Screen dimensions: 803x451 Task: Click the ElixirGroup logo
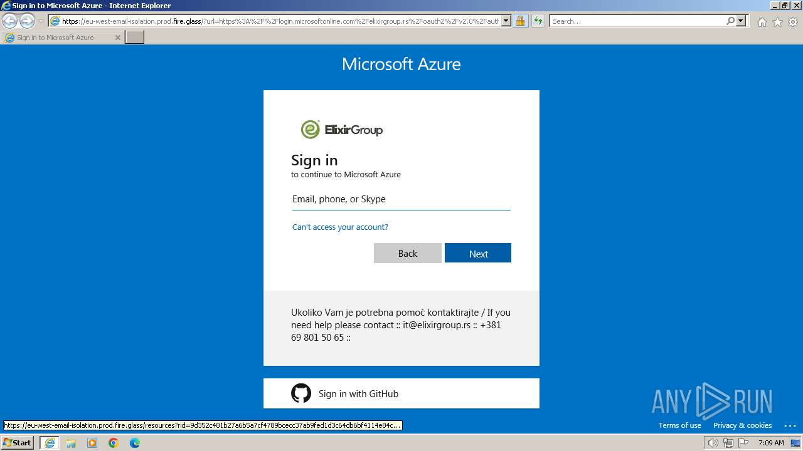click(x=342, y=130)
